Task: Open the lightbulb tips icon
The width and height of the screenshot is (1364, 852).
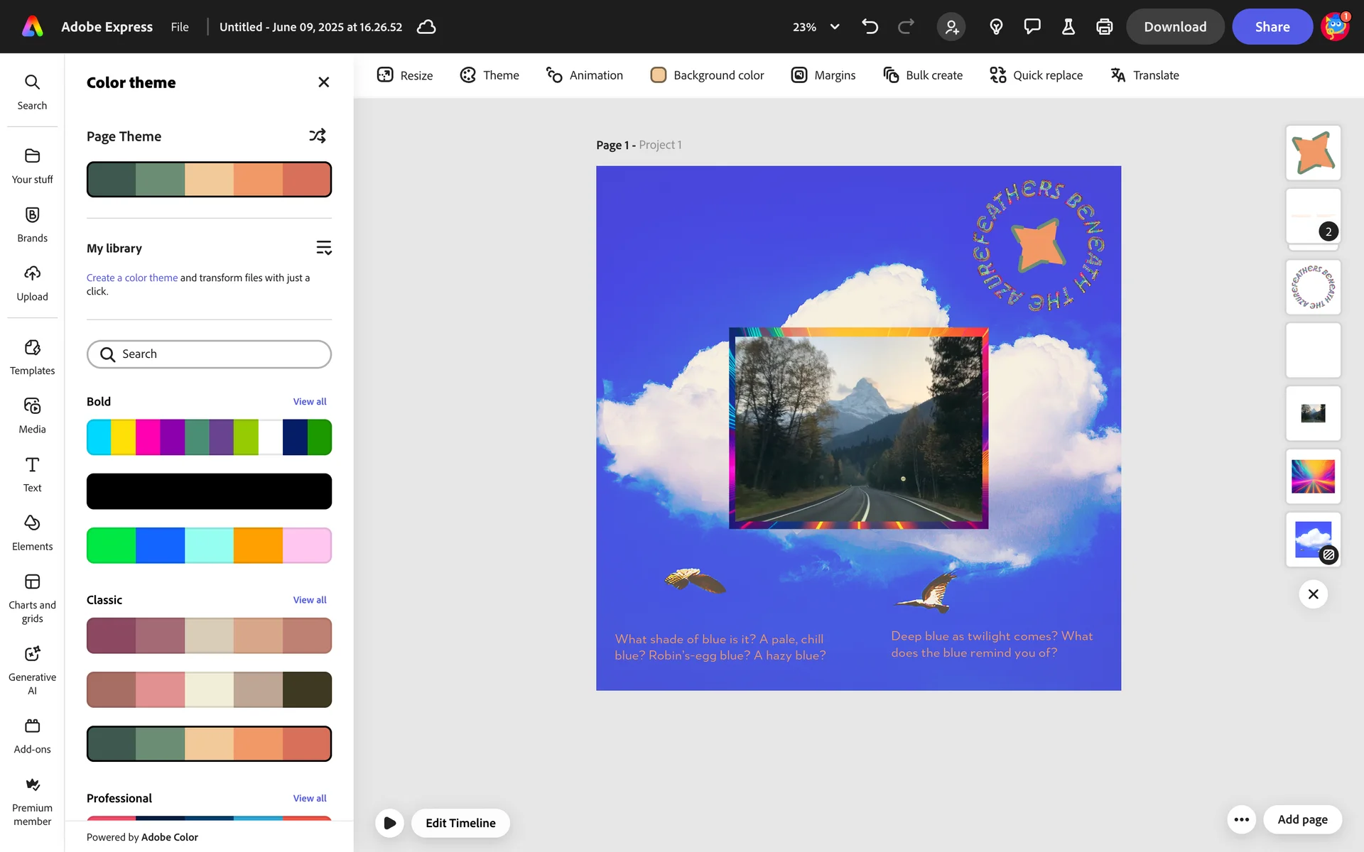Action: [x=996, y=27]
